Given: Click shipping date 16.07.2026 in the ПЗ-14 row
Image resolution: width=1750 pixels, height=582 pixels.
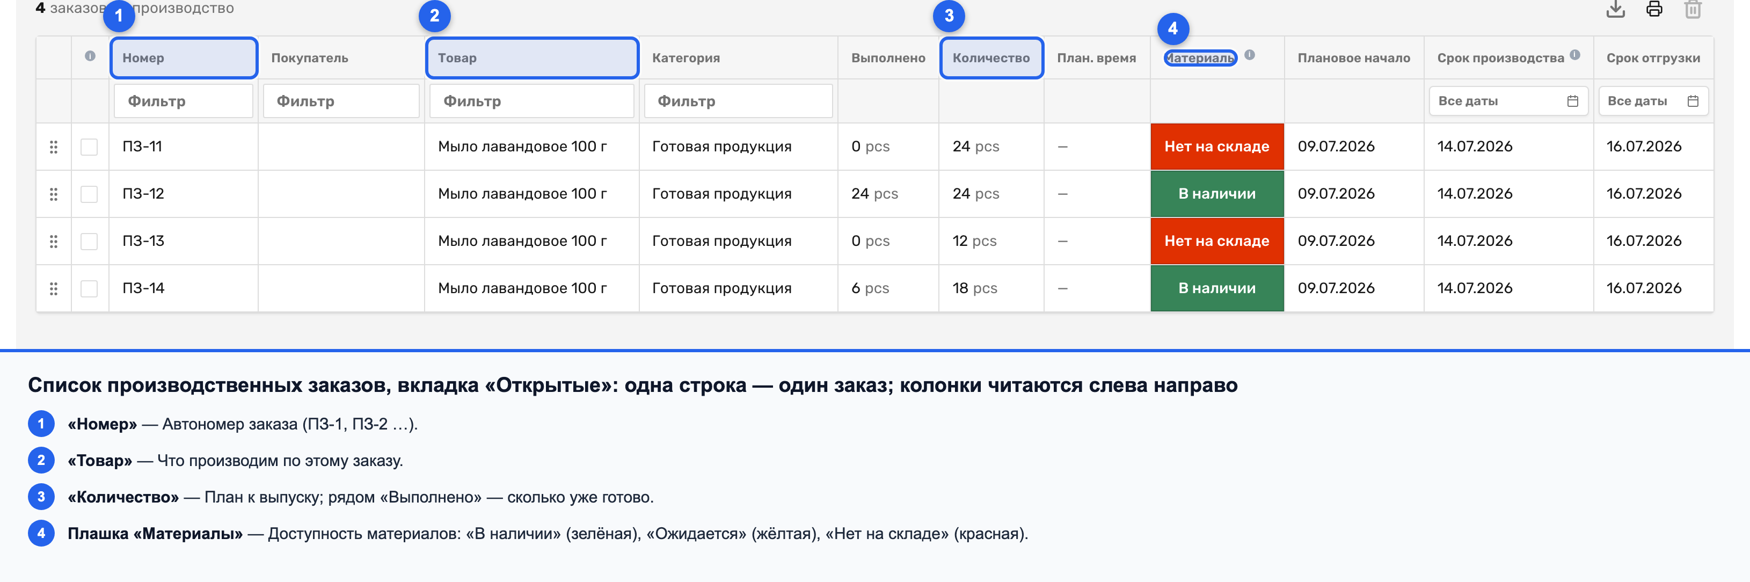Looking at the screenshot, I should tap(1643, 289).
